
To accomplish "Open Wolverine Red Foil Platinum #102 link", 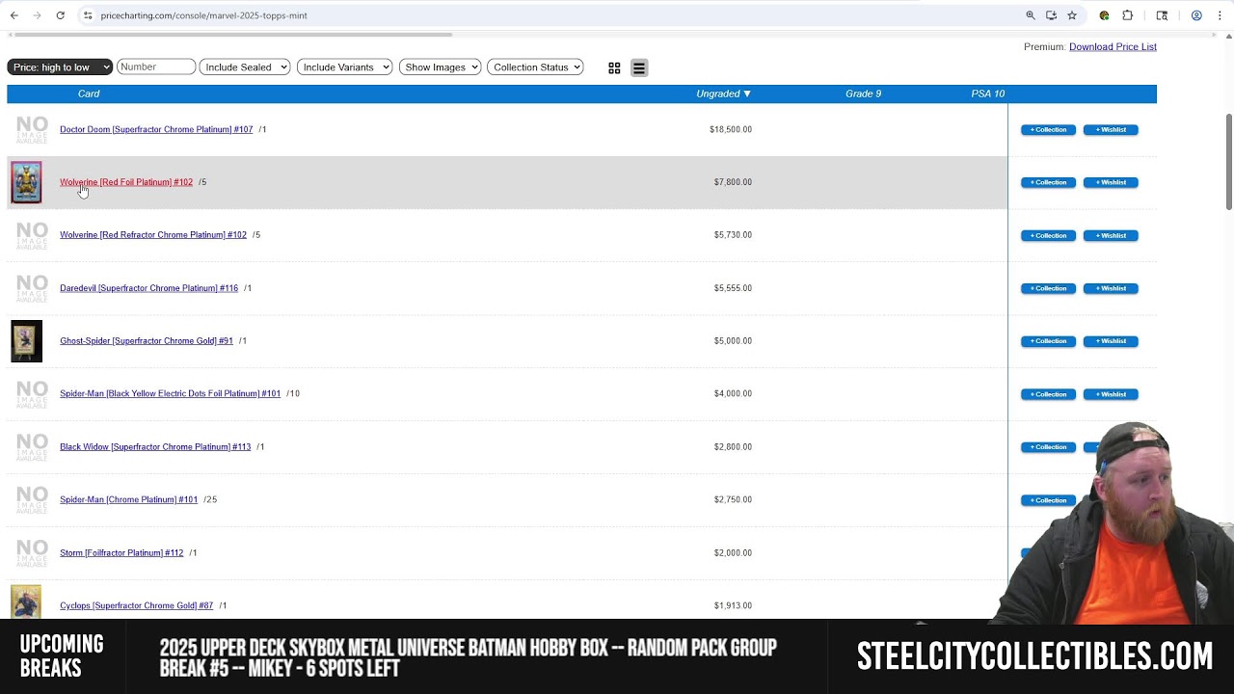I will (x=126, y=182).
